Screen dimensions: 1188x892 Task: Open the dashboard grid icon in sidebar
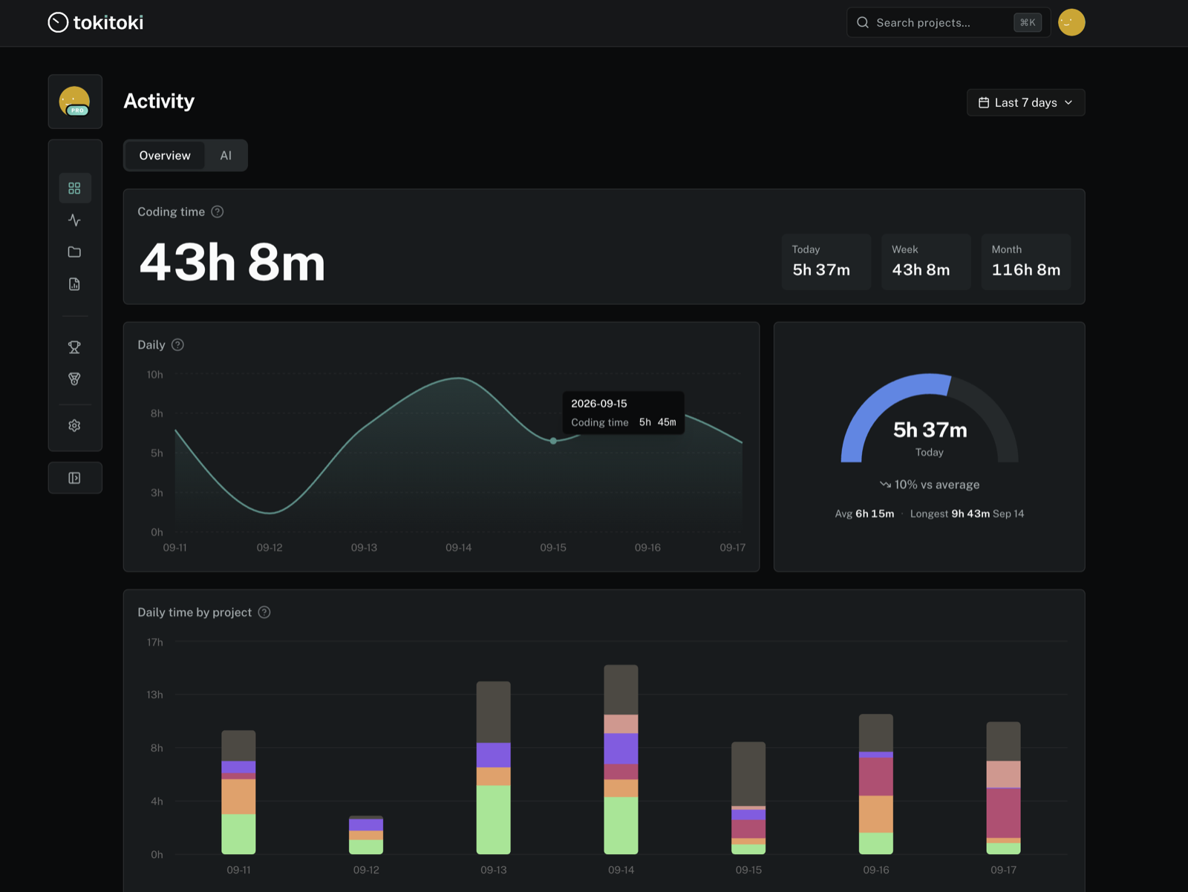[74, 188]
